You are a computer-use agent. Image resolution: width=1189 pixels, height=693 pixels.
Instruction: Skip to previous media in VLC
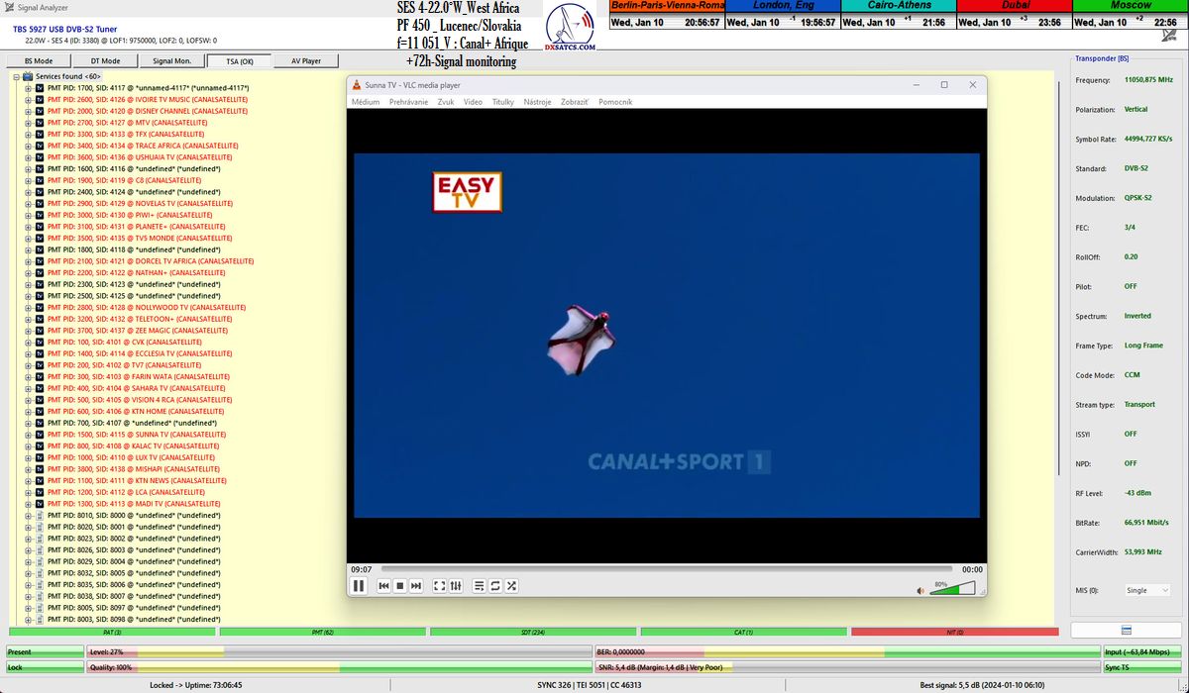click(x=383, y=586)
